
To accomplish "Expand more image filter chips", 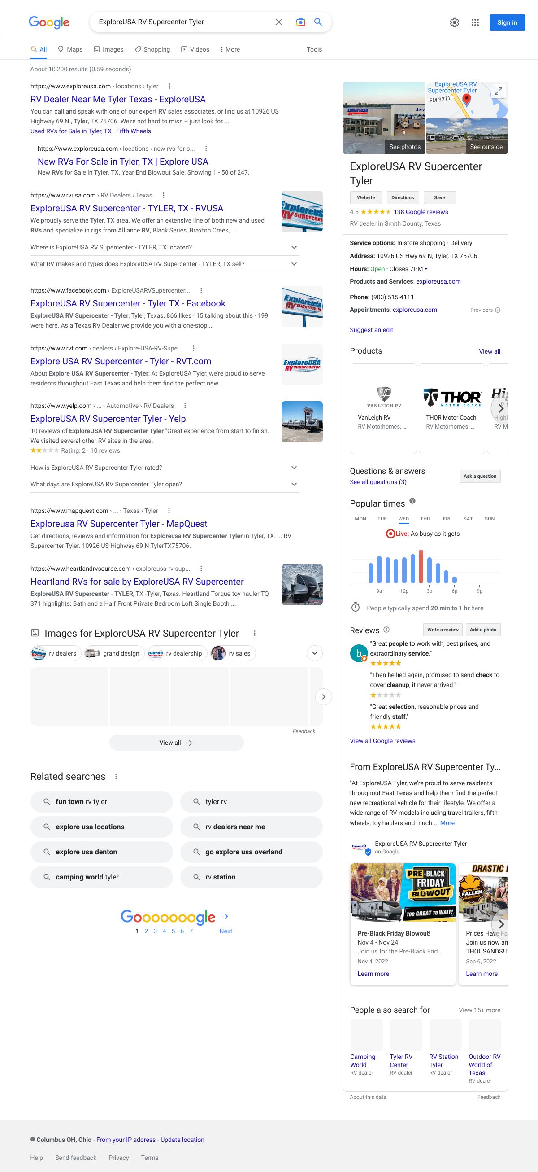I will (315, 653).
